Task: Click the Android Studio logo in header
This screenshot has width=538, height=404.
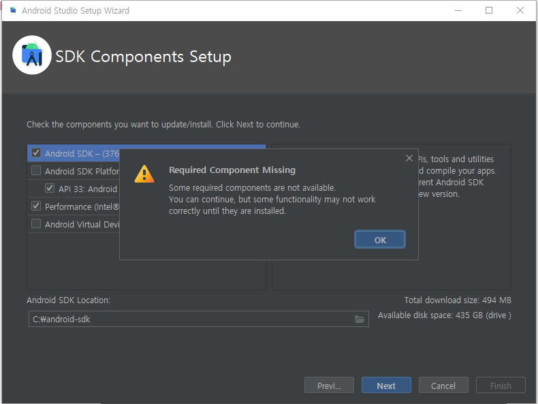Action: click(x=32, y=55)
